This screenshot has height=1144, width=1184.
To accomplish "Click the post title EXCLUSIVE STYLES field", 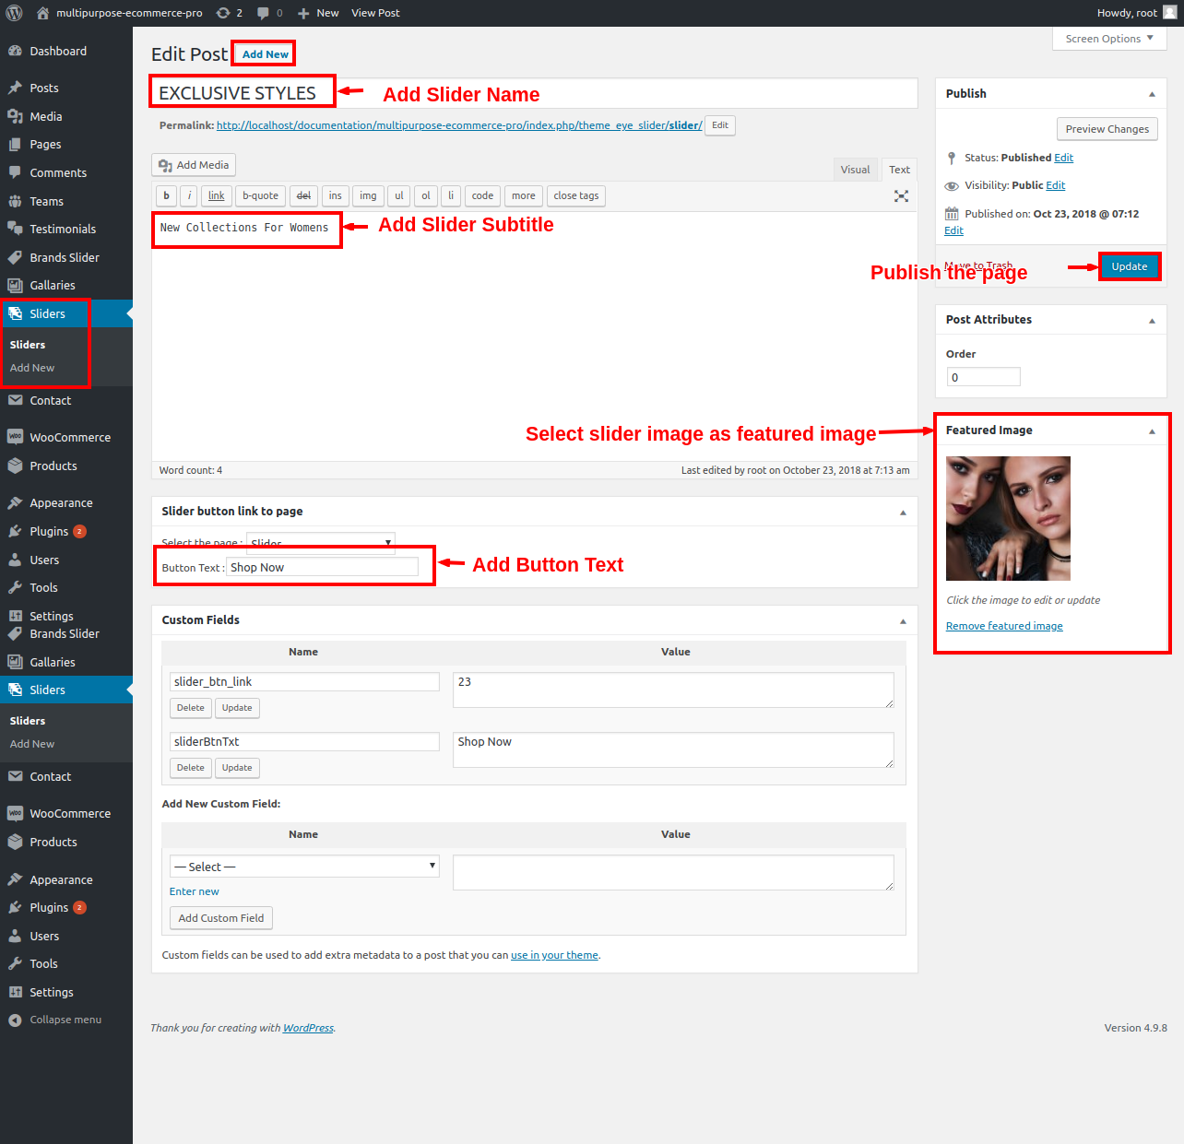I will click(534, 93).
